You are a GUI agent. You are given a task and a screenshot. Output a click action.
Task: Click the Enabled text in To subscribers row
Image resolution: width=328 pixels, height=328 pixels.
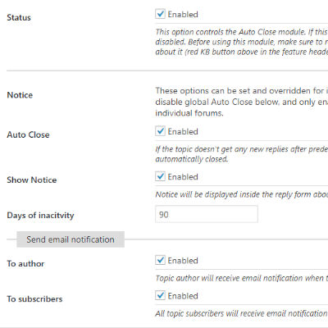(183, 296)
